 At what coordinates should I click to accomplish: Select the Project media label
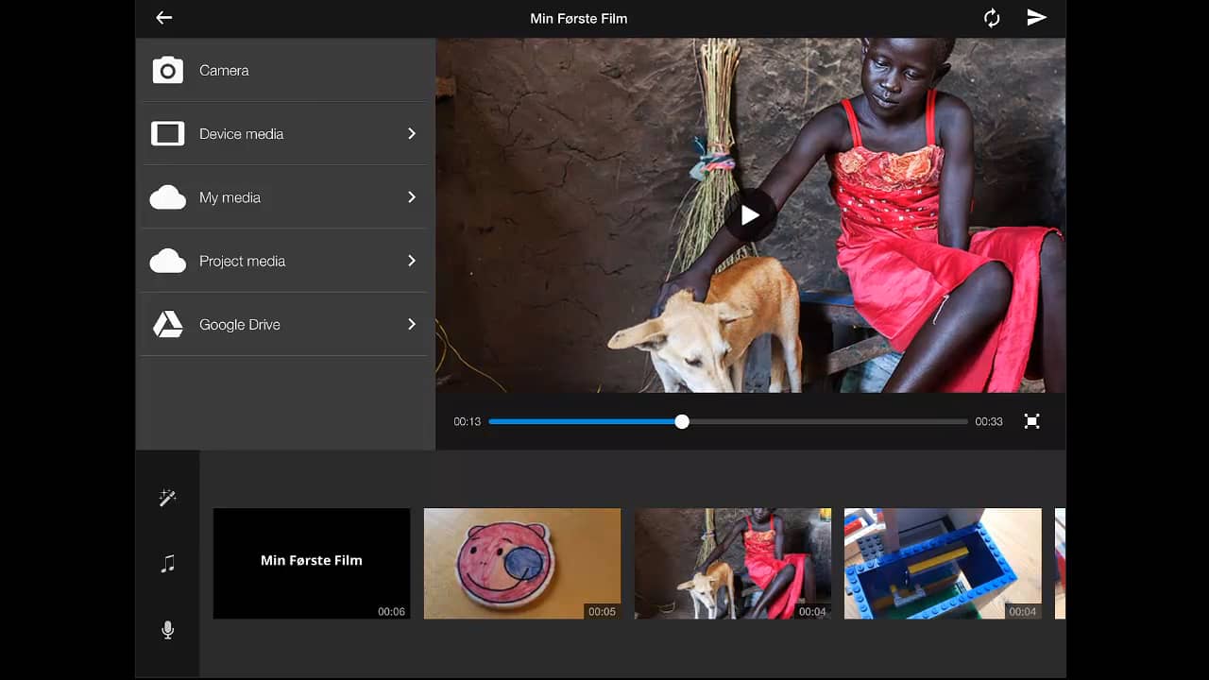(x=242, y=261)
